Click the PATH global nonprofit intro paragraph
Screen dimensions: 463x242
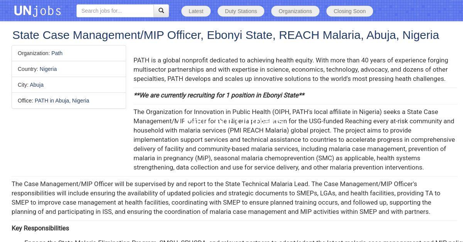tap(291, 69)
